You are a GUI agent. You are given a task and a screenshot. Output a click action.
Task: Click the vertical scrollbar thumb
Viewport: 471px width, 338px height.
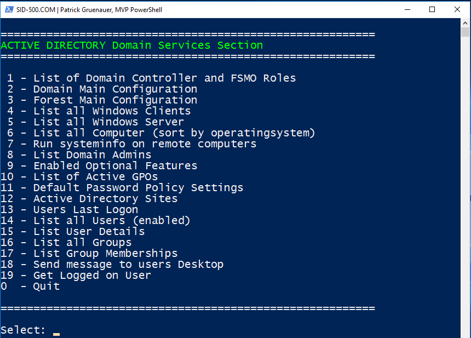click(x=466, y=33)
